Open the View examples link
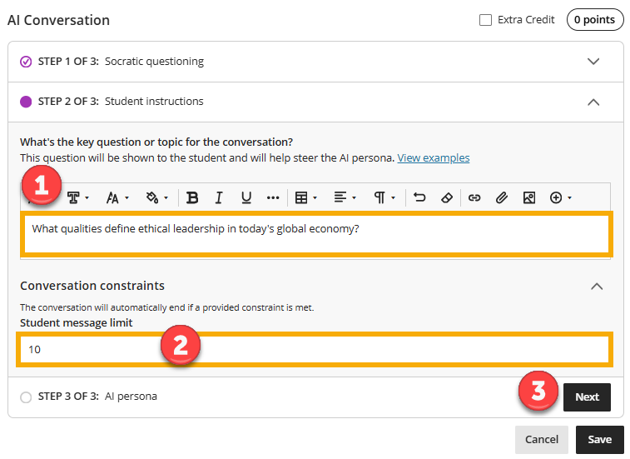630x459 pixels. (x=433, y=157)
